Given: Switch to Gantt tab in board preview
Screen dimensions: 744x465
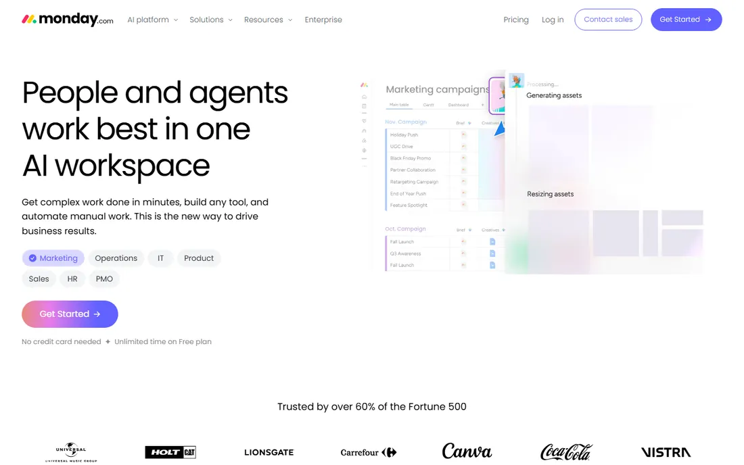Looking at the screenshot, I should click(428, 105).
